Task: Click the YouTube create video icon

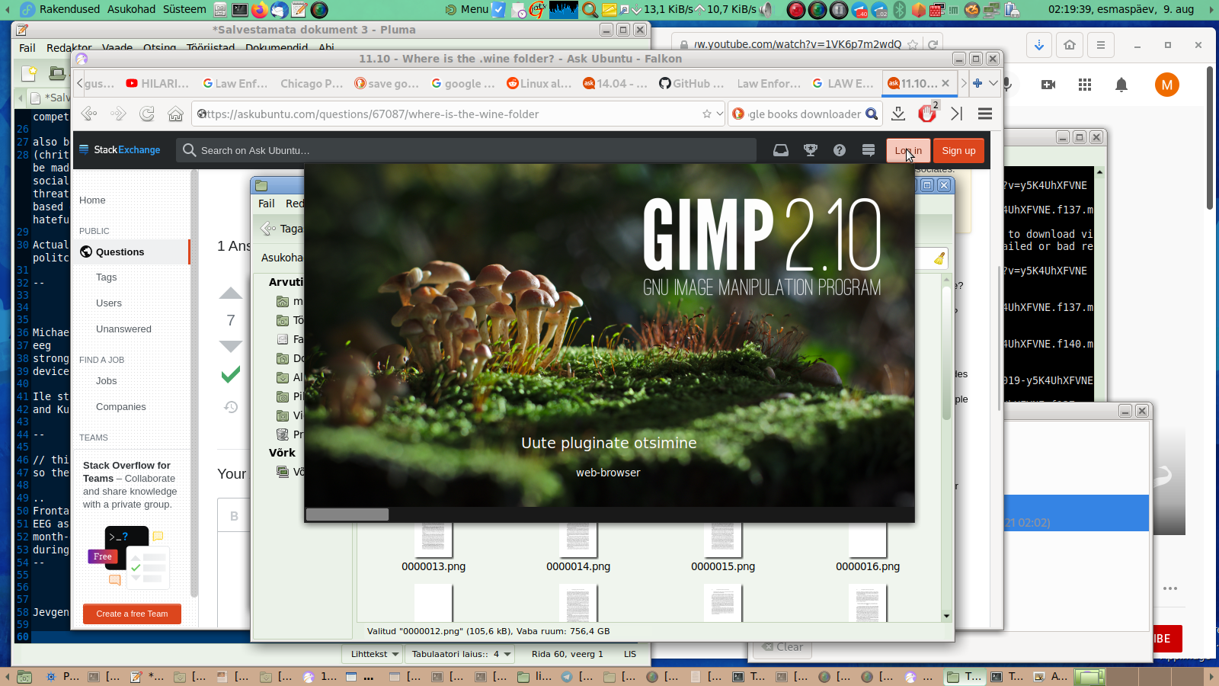Action: 1048,85
